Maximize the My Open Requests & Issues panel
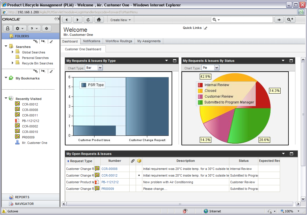Image resolution: width=307 pixels, height=215 pixels. tap(291, 154)
